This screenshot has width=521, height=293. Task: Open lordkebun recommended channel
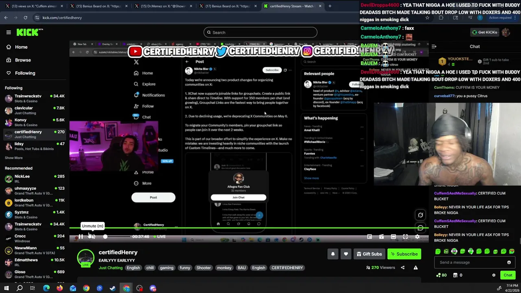(35, 203)
